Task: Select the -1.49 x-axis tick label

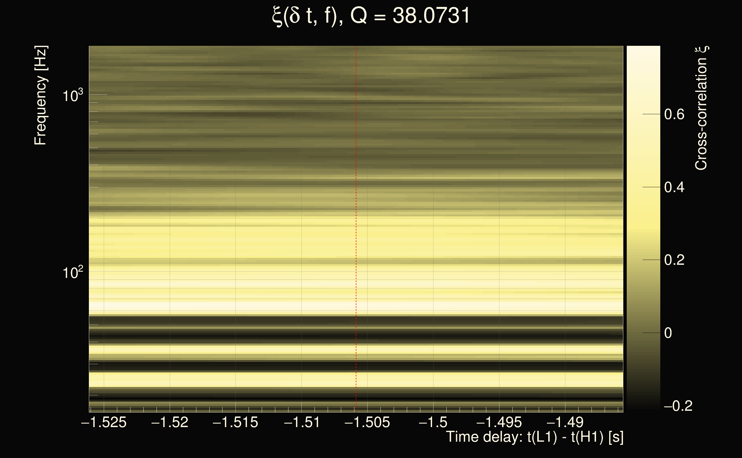Action: (565, 422)
